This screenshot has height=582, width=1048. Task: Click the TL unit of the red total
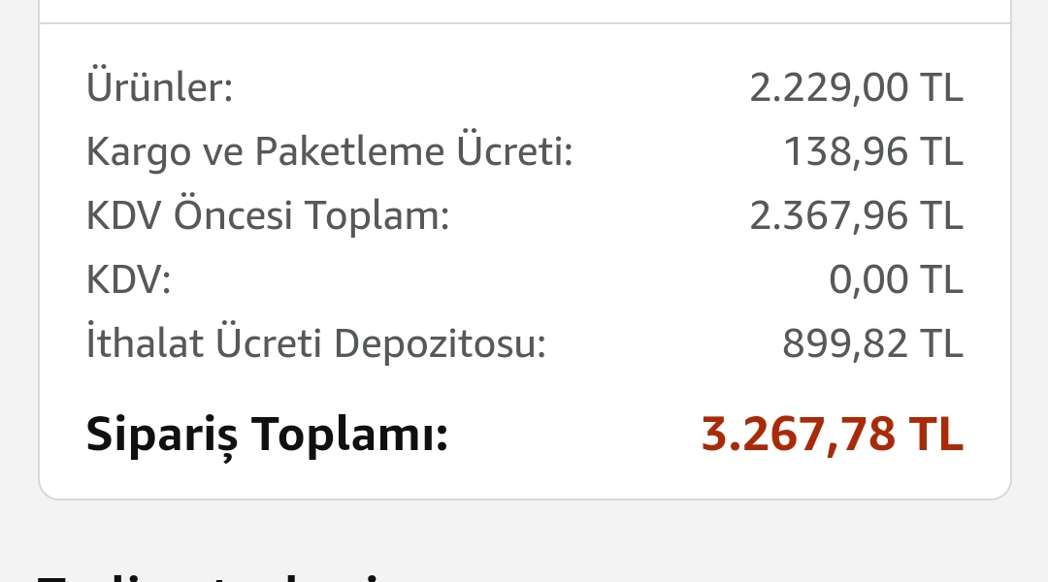coord(935,434)
